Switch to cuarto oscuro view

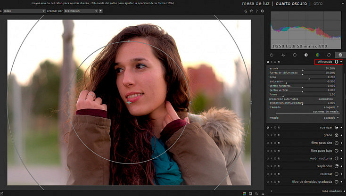[291, 3]
